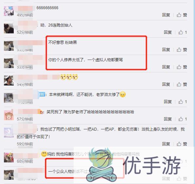Screen dimensions: 195x184
Task: Like the three doge emoji comment
Action: tap(182, 84)
